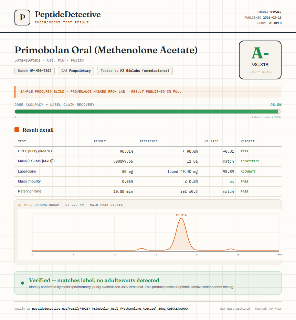Click the orange Result detail square marker
This screenshot has height=320, width=296.
point(17,130)
